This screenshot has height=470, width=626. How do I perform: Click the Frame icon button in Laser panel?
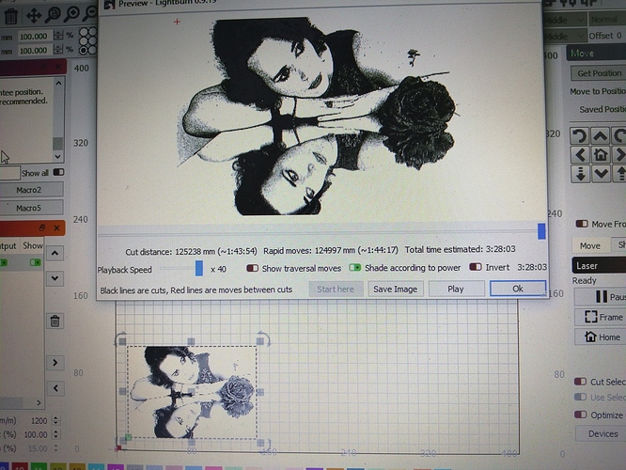[603, 317]
